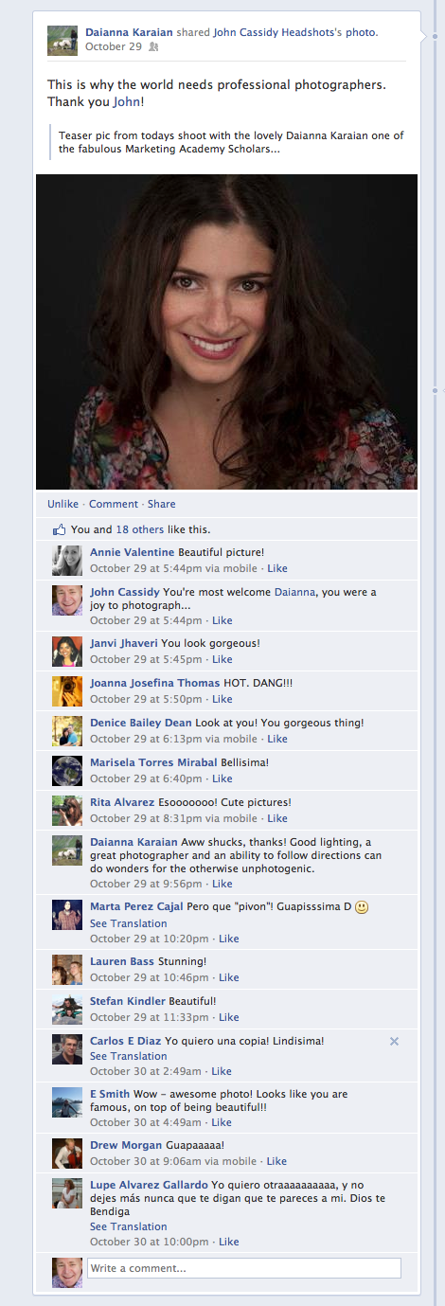This screenshot has width=445, height=1306.
Task: Open Annie Valentine's profile picture
Action: point(67,561)
